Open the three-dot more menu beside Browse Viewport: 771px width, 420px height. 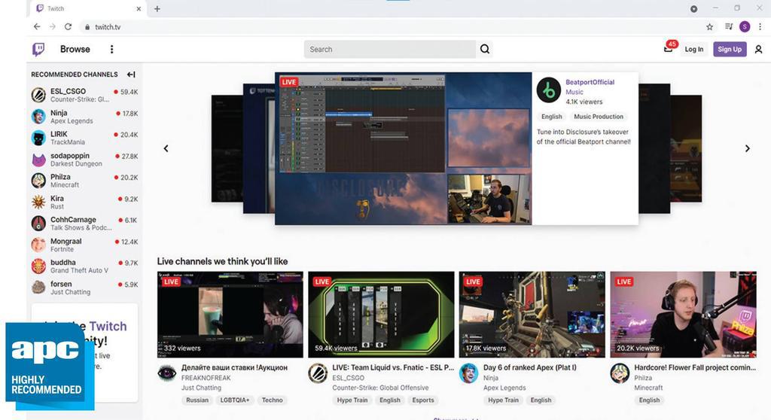[x=111, y=49]
